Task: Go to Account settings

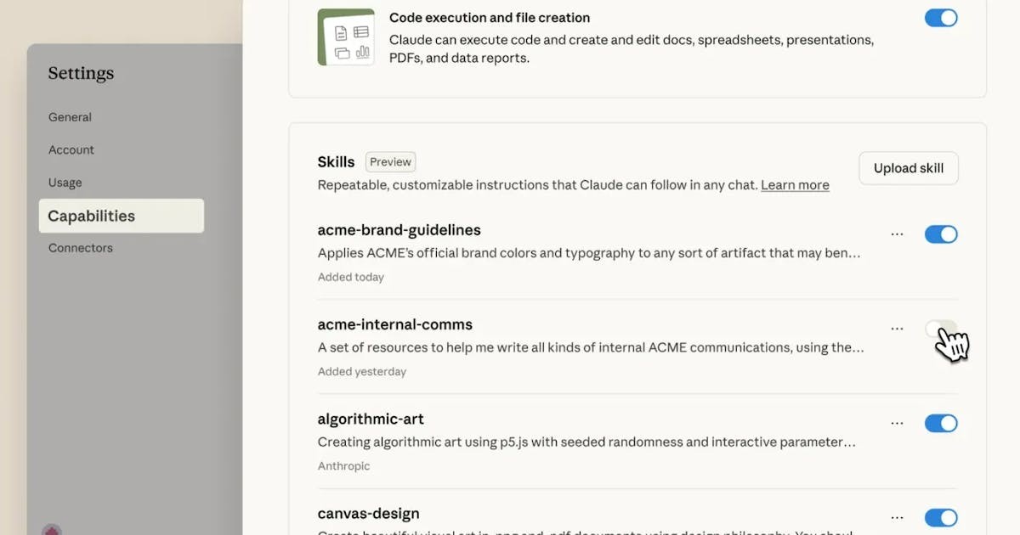Action: (71, 149)
